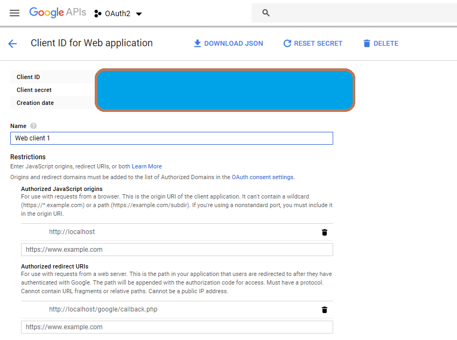The height and width of the screenshot is (340, 457).
Task: Select the http://localhost origin text
Action: [x=72, y=232]
